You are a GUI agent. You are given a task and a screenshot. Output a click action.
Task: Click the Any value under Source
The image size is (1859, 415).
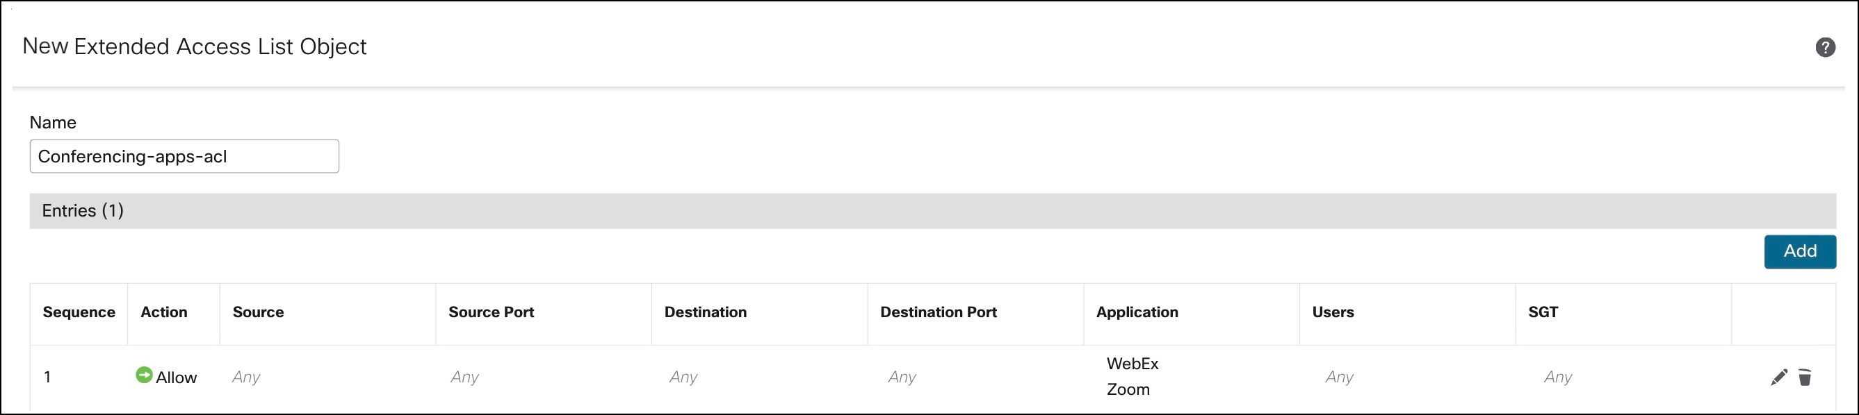(x=246, y=377)
